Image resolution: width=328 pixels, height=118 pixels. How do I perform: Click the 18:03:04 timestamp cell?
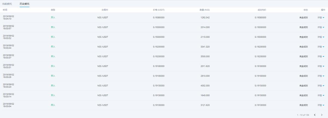8,105
